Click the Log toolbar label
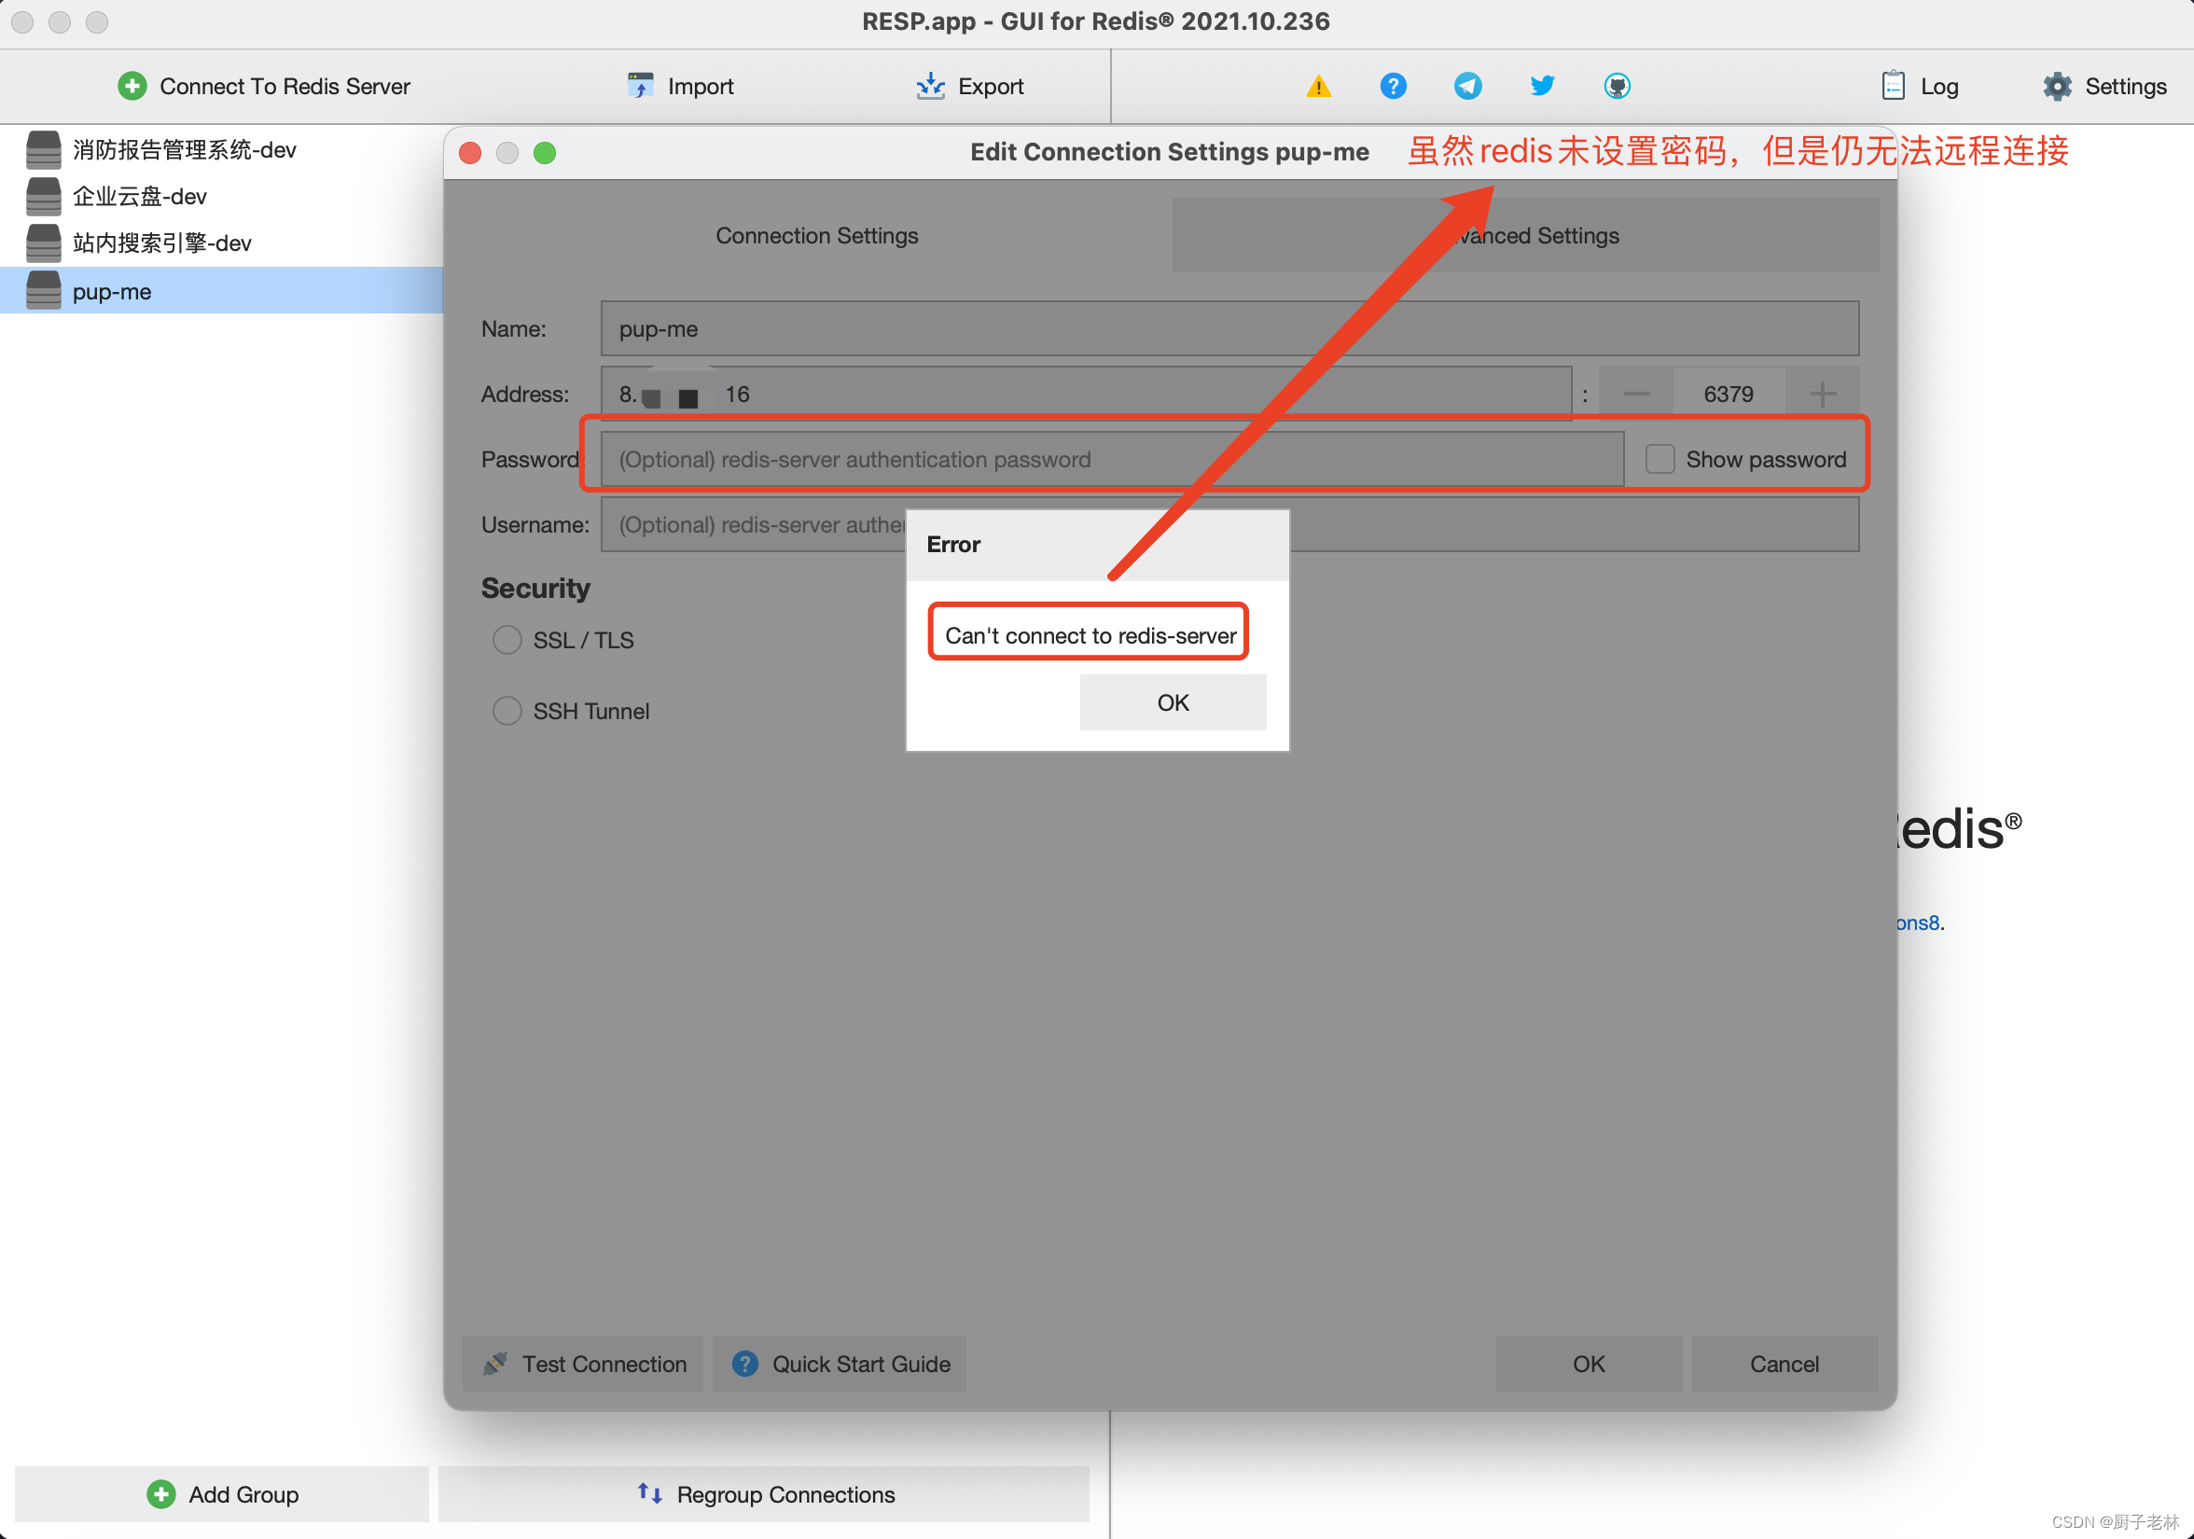Image resolution: width=2194 pixels, height=1539 pixels. [x=1938, y=86]
